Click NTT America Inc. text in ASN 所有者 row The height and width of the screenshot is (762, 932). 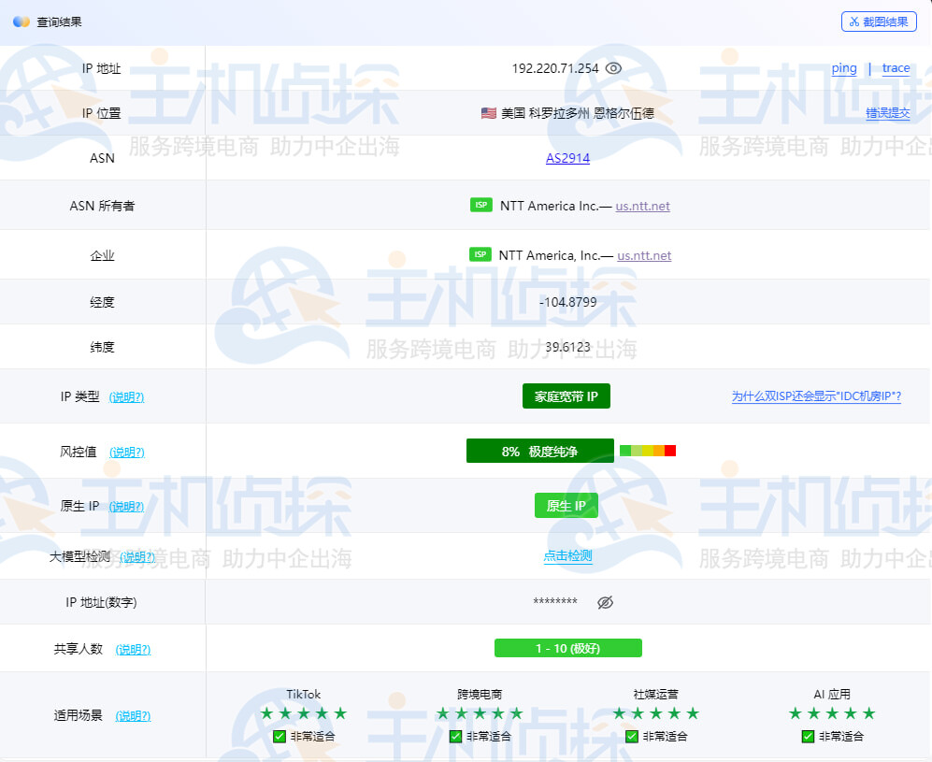point(549,207)
